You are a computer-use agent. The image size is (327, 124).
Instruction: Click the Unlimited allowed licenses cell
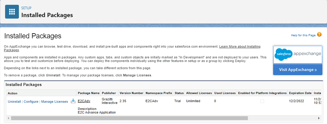tap(193, 101)
